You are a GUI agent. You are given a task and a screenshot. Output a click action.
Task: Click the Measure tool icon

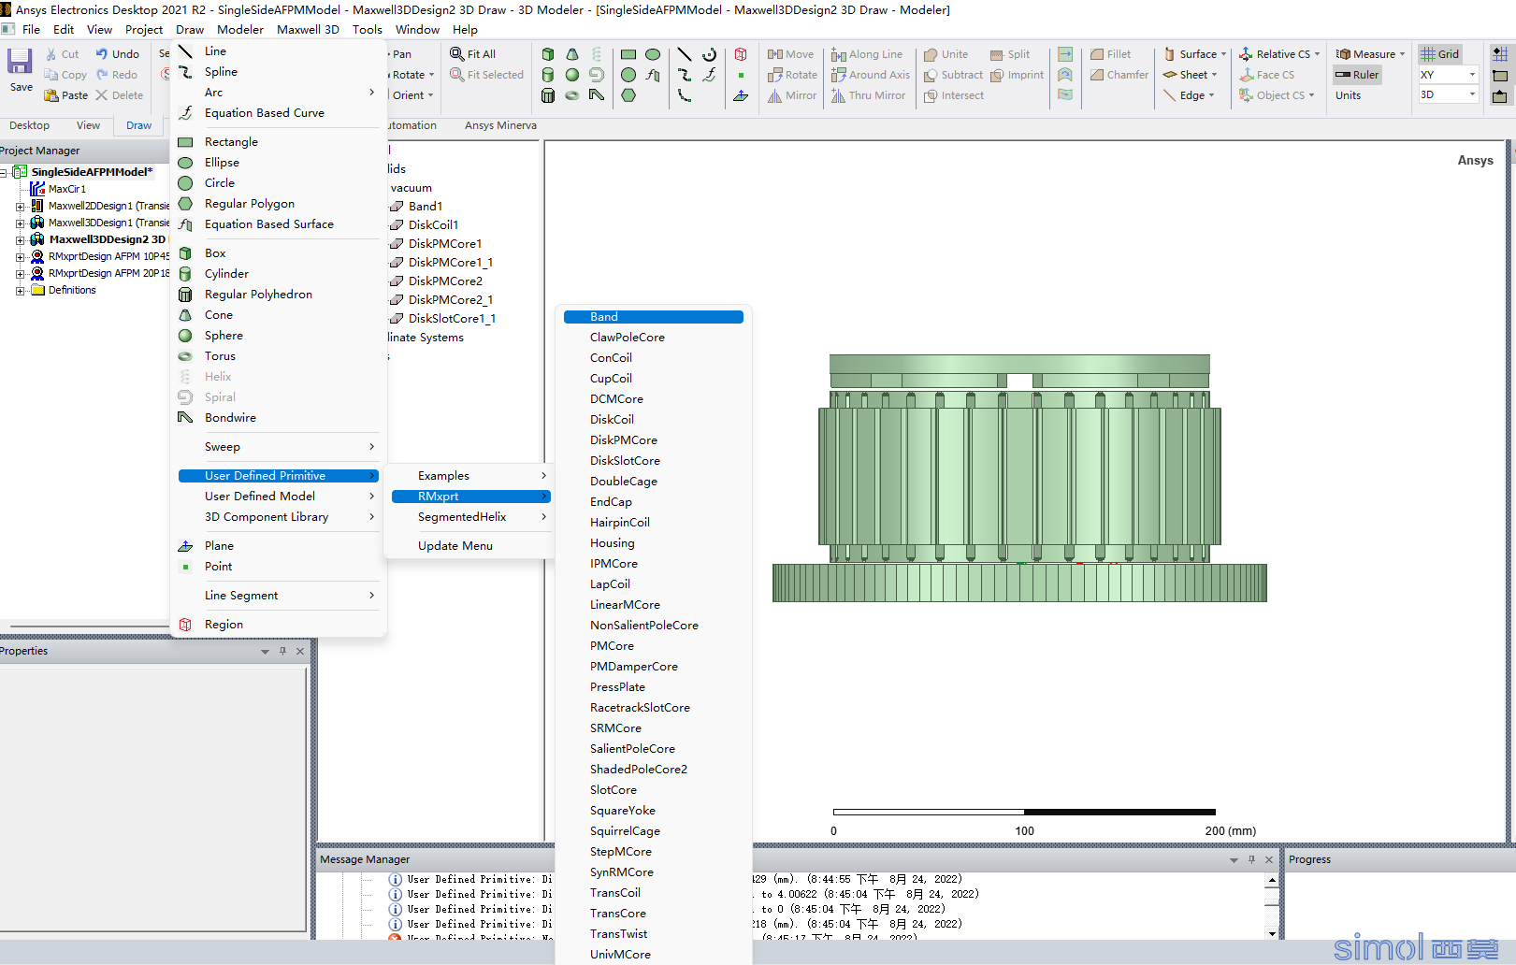[x=1343, y=54]
